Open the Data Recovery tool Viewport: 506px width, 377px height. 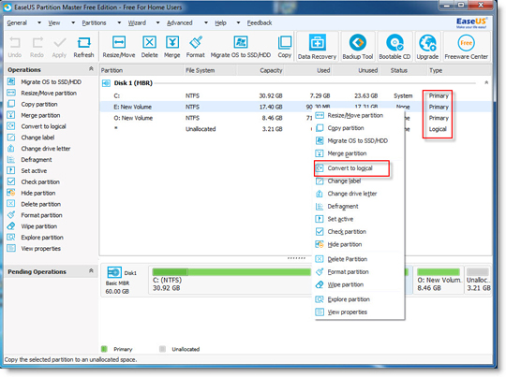[317, 47]
